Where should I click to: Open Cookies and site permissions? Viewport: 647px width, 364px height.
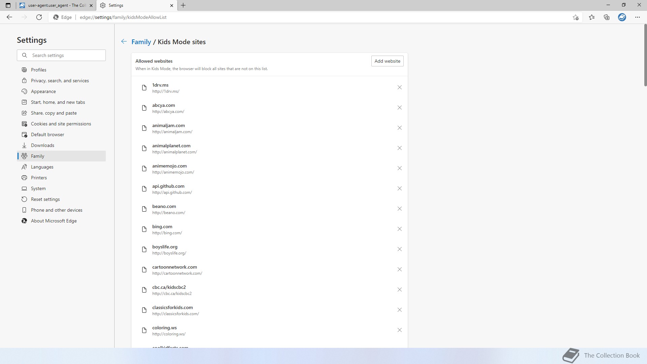[x=61, y=124]
